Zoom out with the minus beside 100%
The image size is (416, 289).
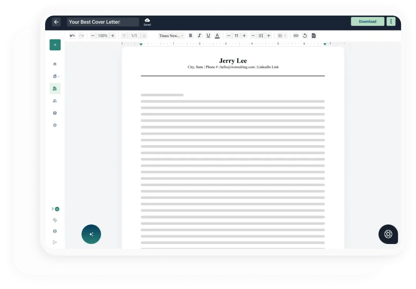[92, 35]
